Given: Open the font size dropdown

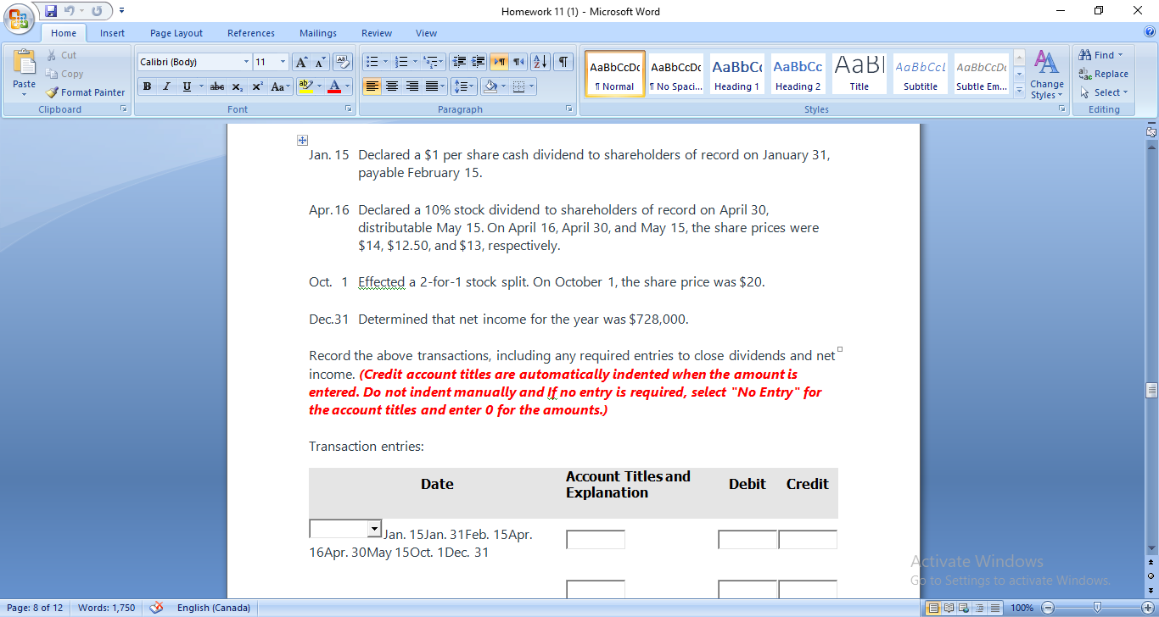Looking at the screenshot, I should (x=283, y=62).
